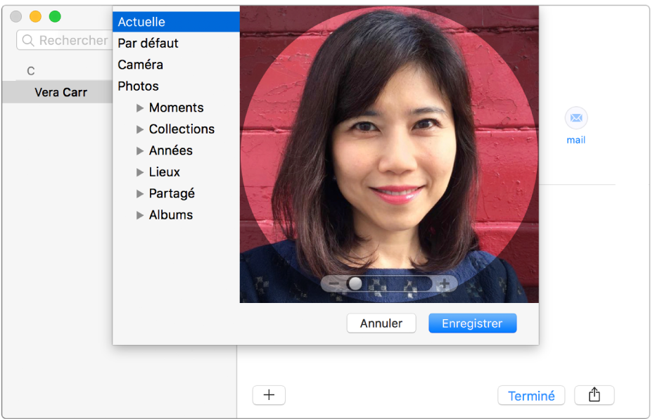Expand the Années section
655x419 pixels.
139,150
